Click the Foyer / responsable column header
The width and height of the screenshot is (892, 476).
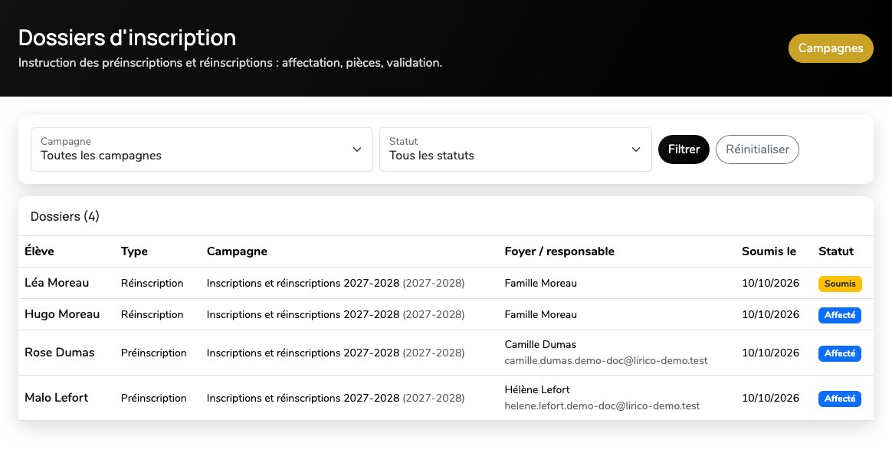[x=559, y=251]
